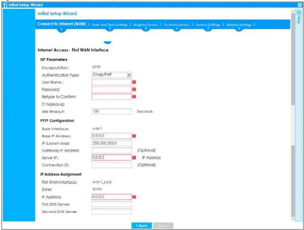304x230 pixels.
Task: Click the scrollbar down arrow
Action: (x=293, y=219)
